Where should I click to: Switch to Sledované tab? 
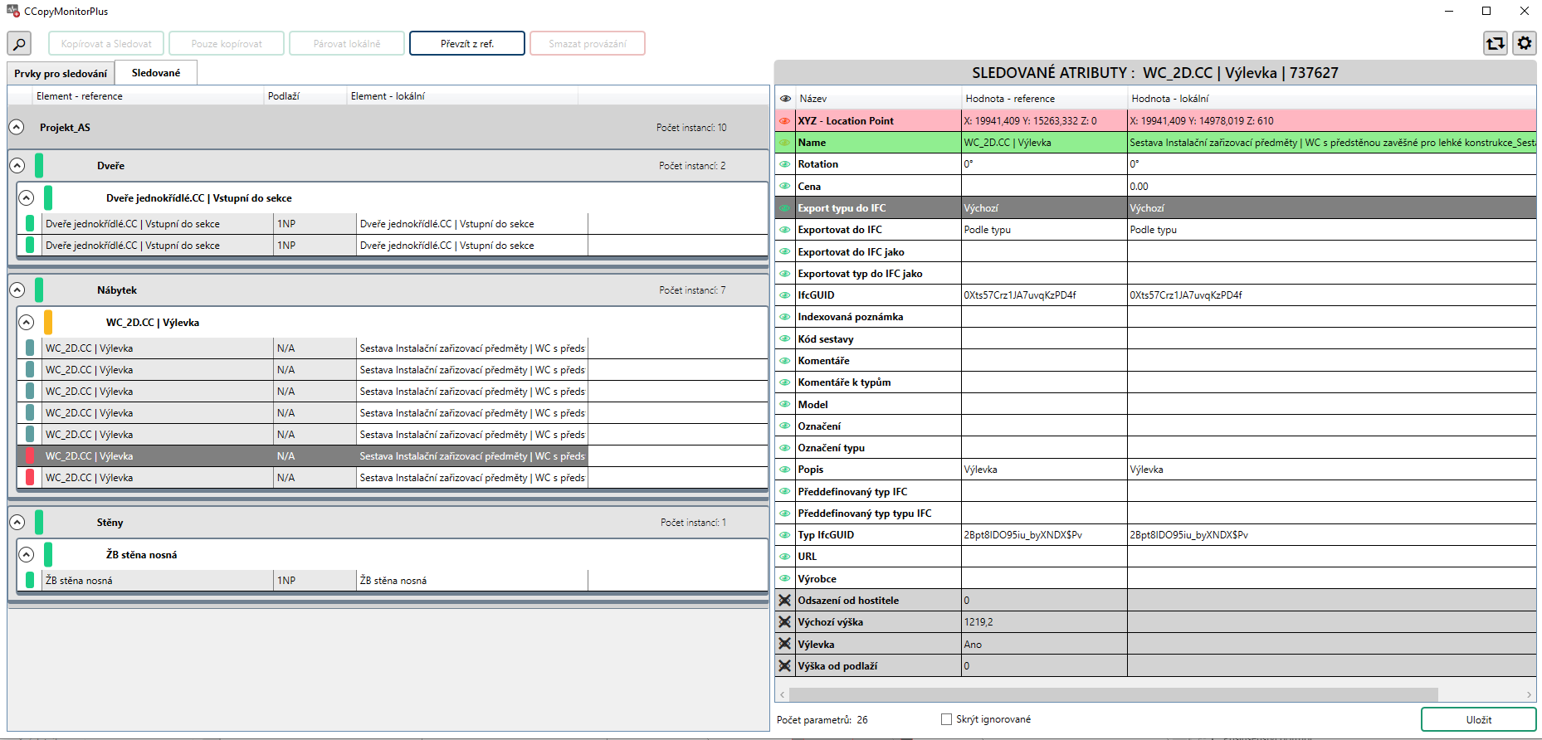[156, 73]
